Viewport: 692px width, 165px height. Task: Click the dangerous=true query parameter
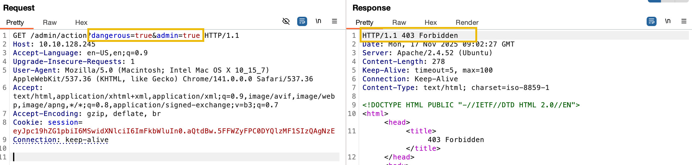pyautogui.click(x=122, y=35)
